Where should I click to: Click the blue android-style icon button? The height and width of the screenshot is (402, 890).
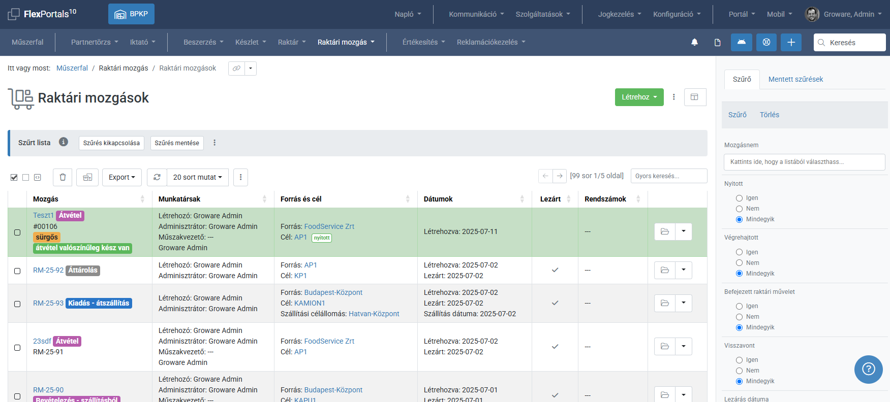pos(742,42)
